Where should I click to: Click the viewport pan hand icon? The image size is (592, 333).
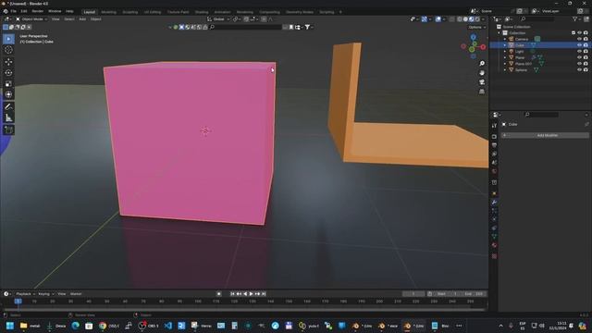(482, 73)
